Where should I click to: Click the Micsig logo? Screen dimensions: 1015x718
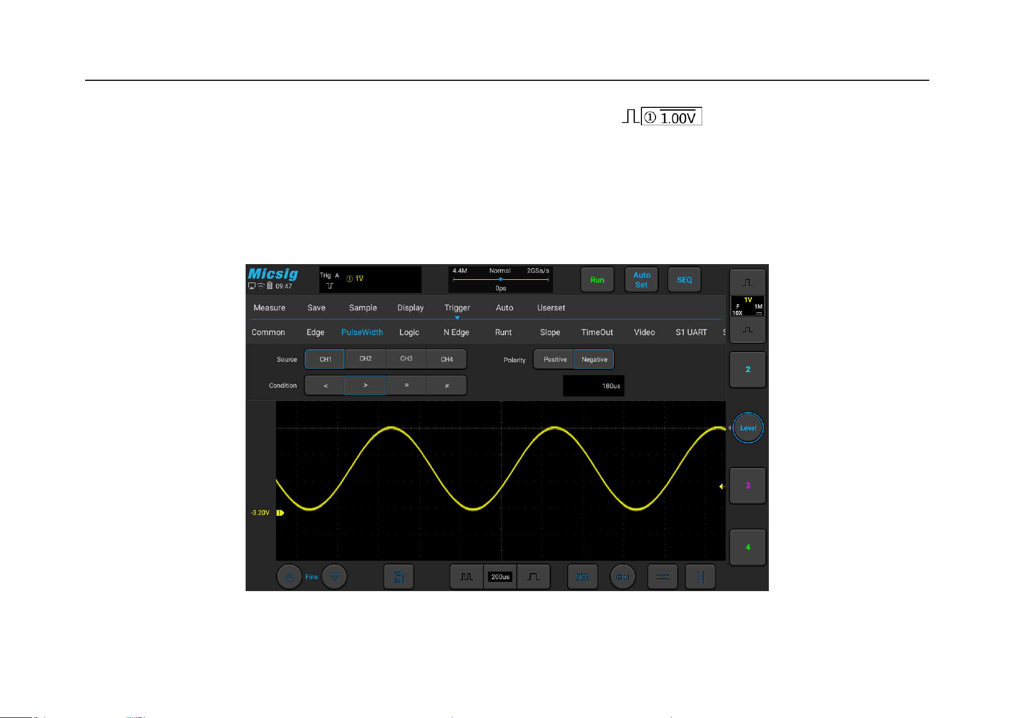[x=273, y=273]
